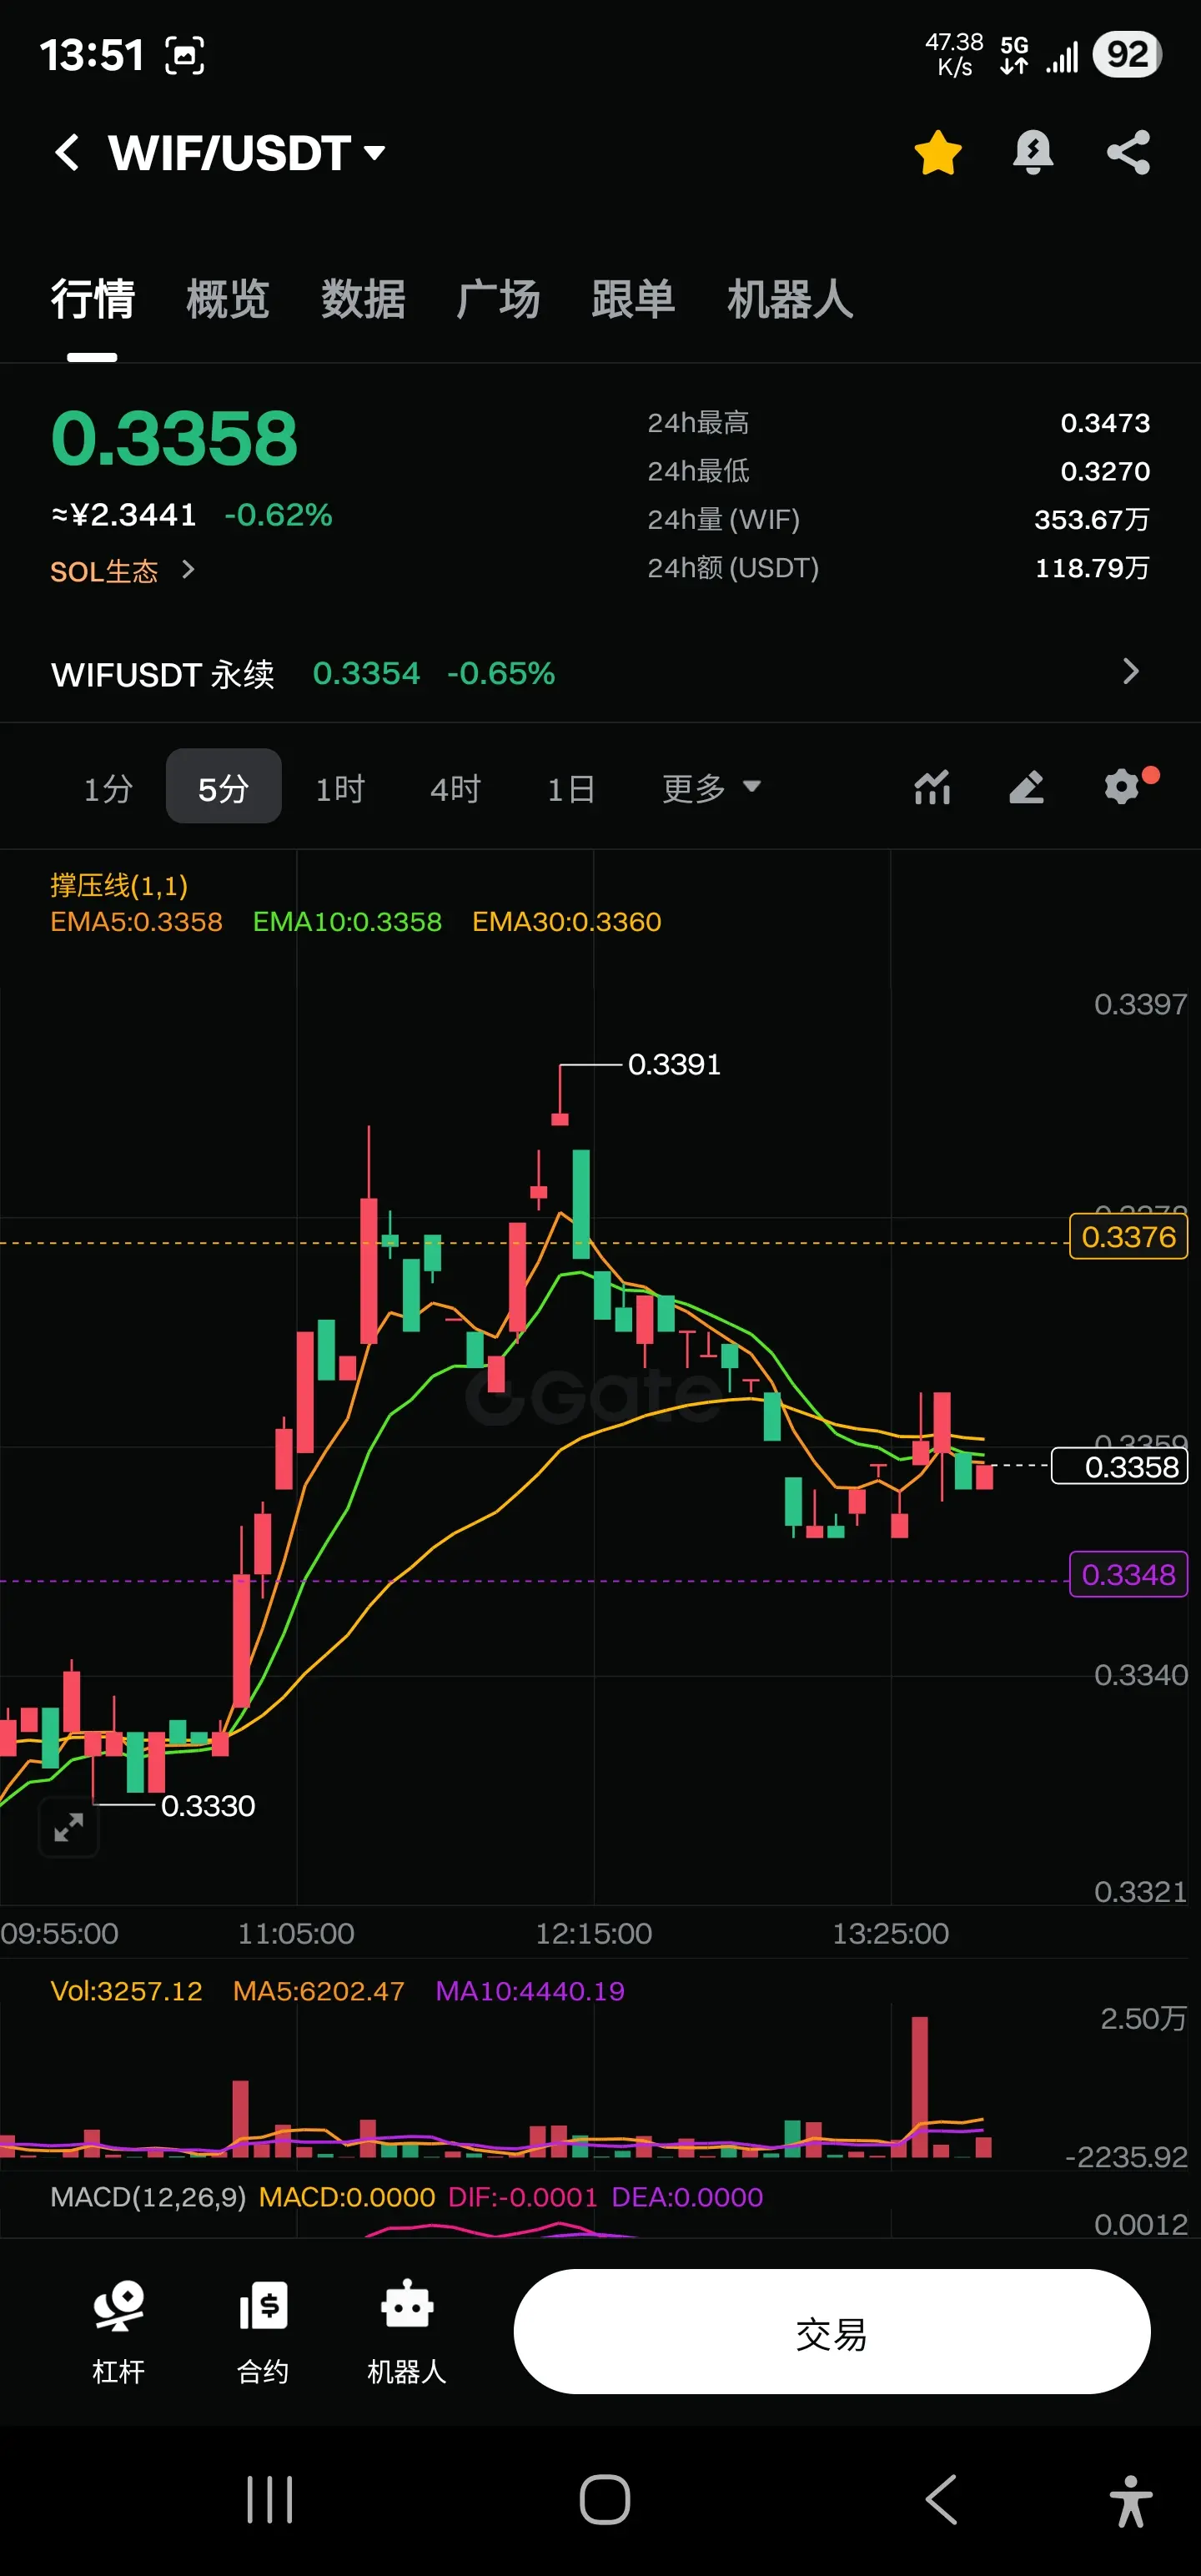1201x2576 pixels.
Task: Tap the DEA:0.0000 value
Action: 687,2197
